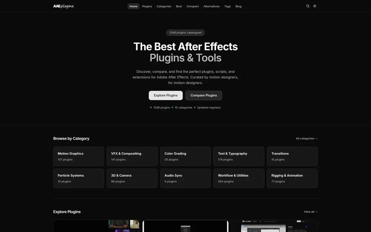Open the Best nav link
Screen dimensions: 371x232
click(179, 6)
